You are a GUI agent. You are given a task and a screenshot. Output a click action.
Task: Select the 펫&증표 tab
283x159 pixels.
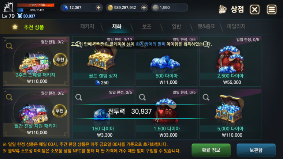click(206, 26)
